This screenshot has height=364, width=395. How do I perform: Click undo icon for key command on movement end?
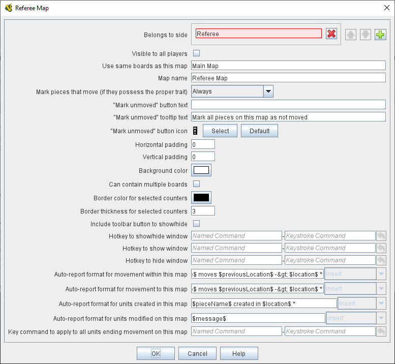point(381,331)
